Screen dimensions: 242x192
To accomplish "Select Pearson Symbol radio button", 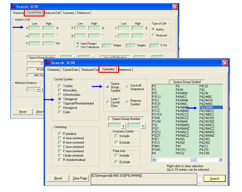I will (127, 102).
